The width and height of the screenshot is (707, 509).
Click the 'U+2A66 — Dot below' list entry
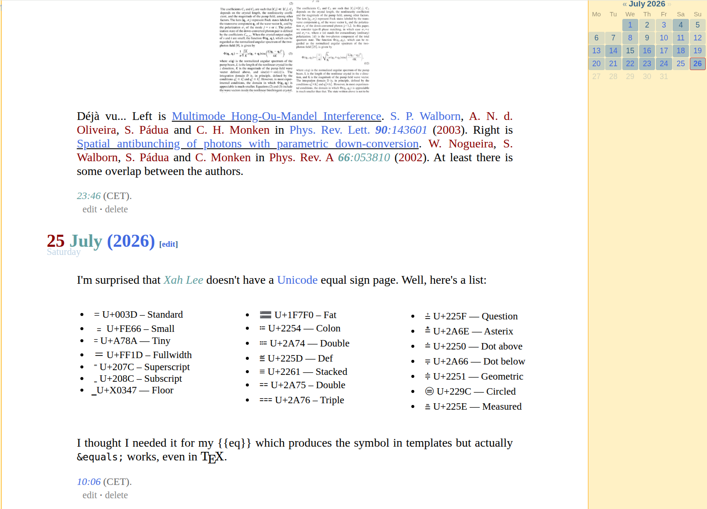(475, 361)
